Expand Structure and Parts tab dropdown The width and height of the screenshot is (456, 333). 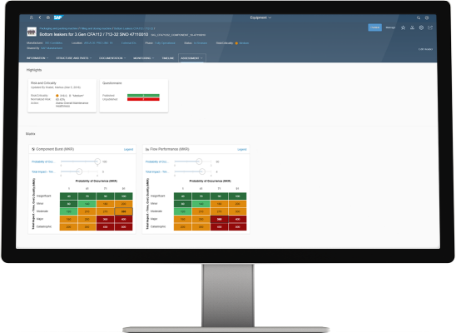[73, 58]
